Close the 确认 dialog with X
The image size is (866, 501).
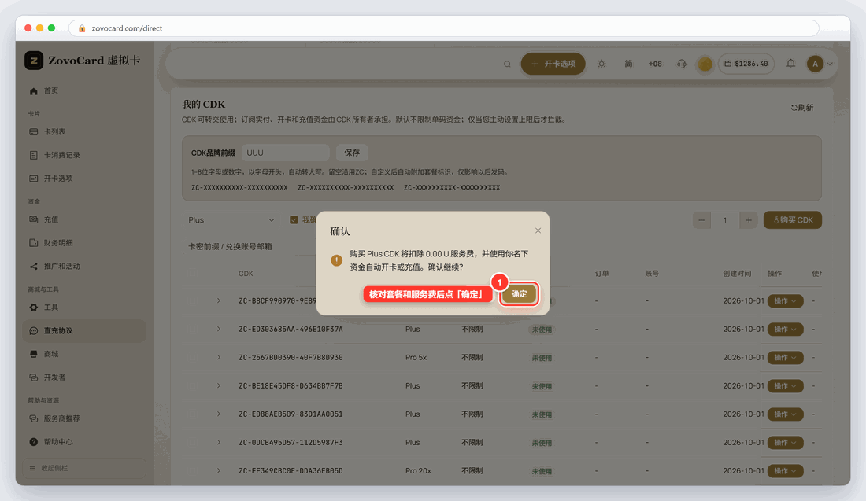click(538, 230)
